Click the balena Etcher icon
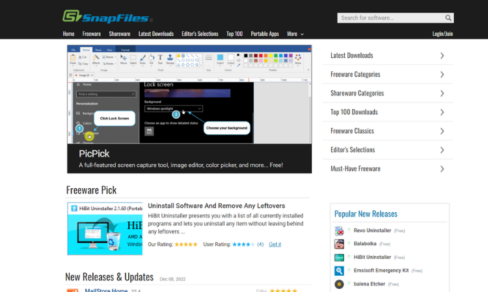This screenshot has width=488, height=292. coord(339,284)
